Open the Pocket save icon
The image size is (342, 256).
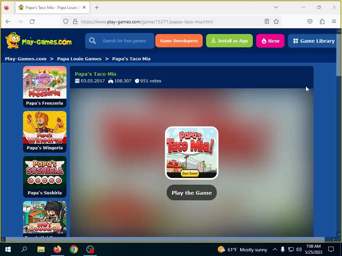(x=310, y=21)
